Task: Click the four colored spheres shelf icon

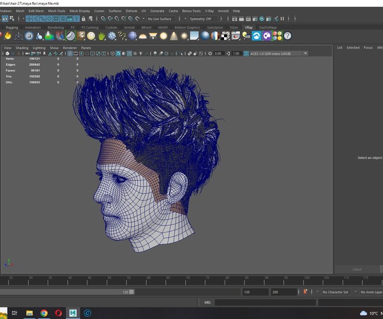Action: pyautogui.click(x=277, y=36)
